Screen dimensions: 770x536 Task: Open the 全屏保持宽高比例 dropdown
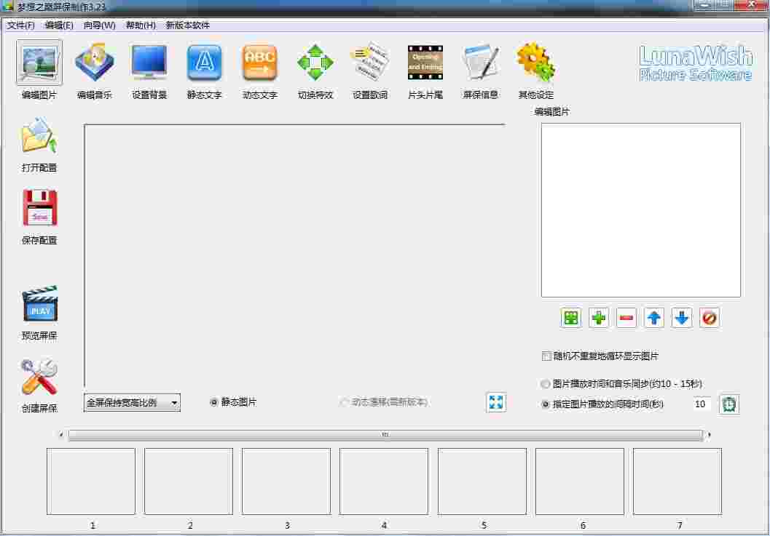pyautogui.click(x=132, y=401)
